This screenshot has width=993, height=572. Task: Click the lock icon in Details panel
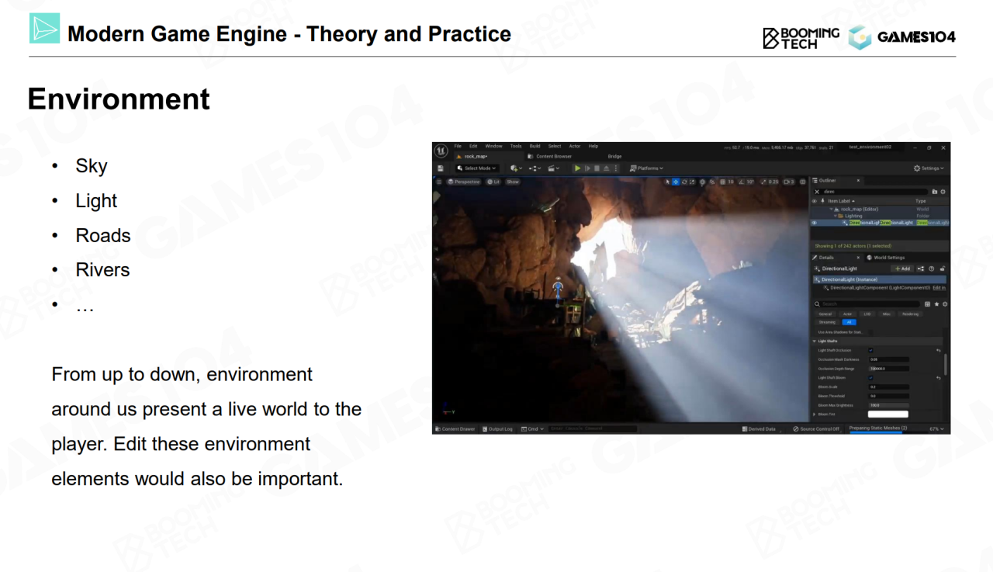[943, 269]
